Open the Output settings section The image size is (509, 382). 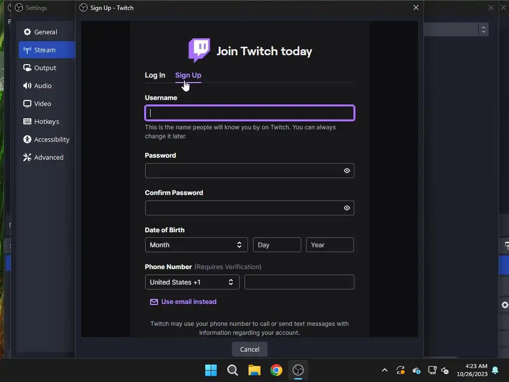pyautogui.click(x=46, y=68)
